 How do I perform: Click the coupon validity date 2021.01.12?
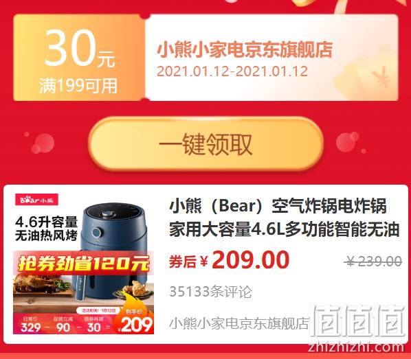point(232,71)
